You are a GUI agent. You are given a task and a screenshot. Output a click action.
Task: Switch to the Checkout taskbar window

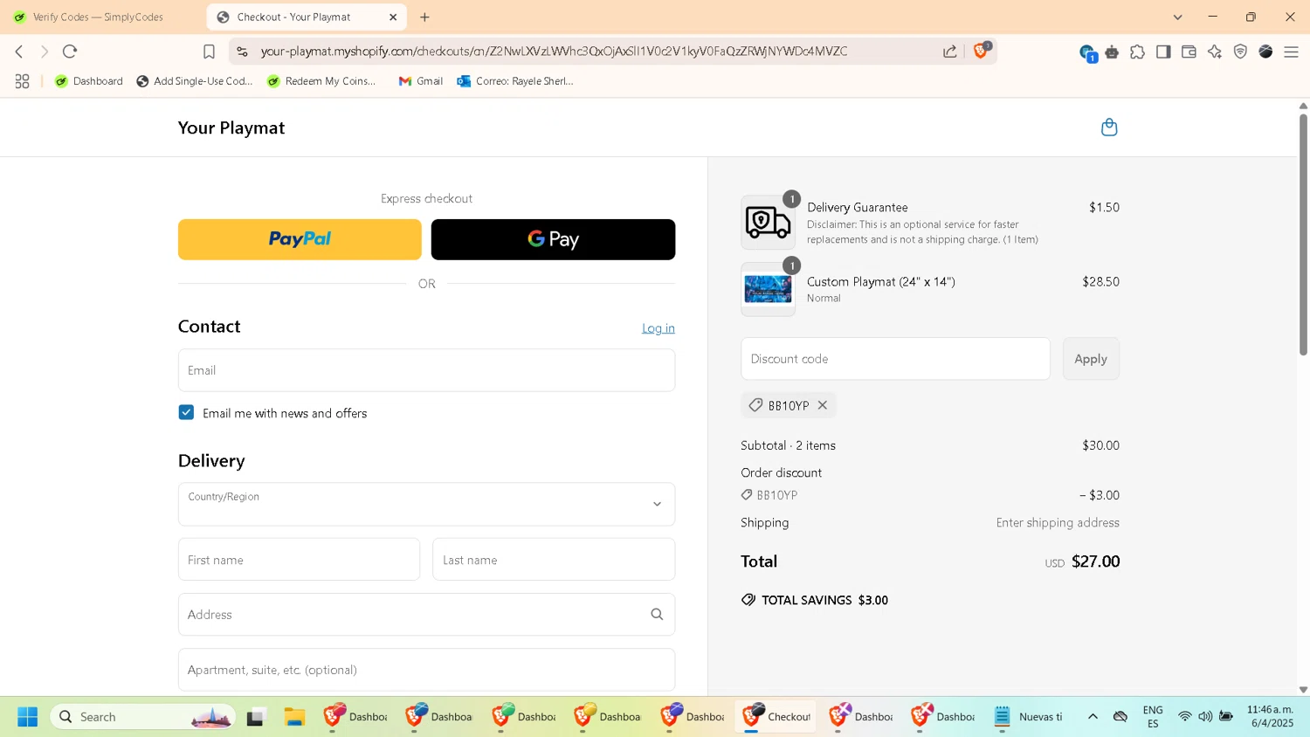(776, 717)
